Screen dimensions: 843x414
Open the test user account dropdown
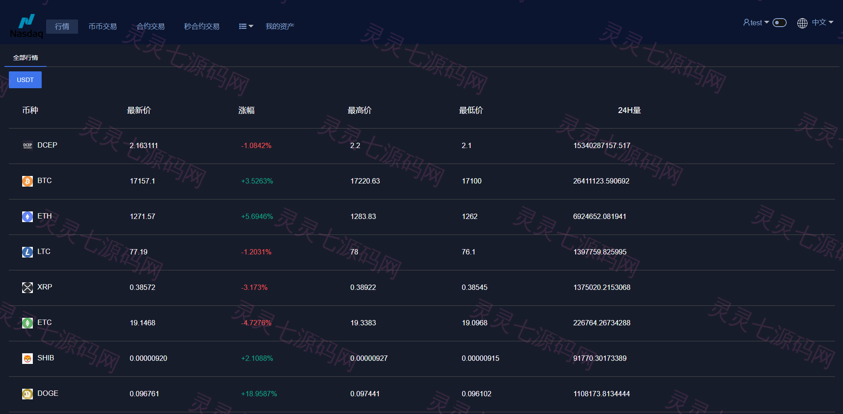coord(756,23)
